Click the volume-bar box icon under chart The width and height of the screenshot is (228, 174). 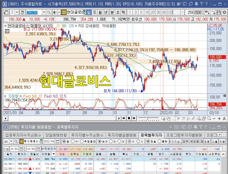tap(199, 119)
